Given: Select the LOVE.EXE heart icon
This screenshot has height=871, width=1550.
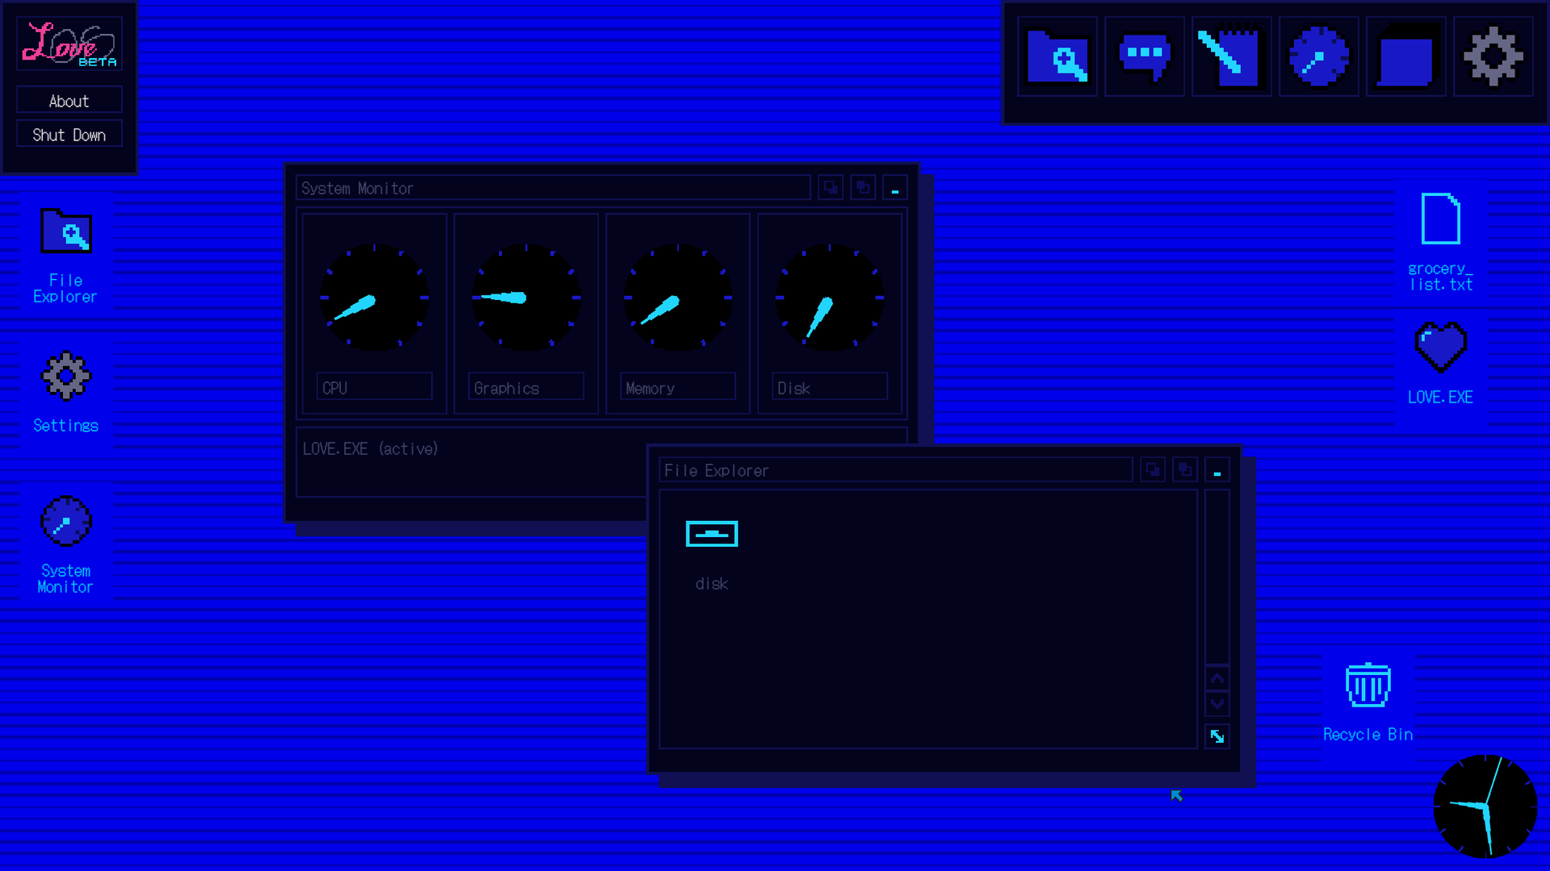Looking at the screenshot, I should click(1441, 363).
